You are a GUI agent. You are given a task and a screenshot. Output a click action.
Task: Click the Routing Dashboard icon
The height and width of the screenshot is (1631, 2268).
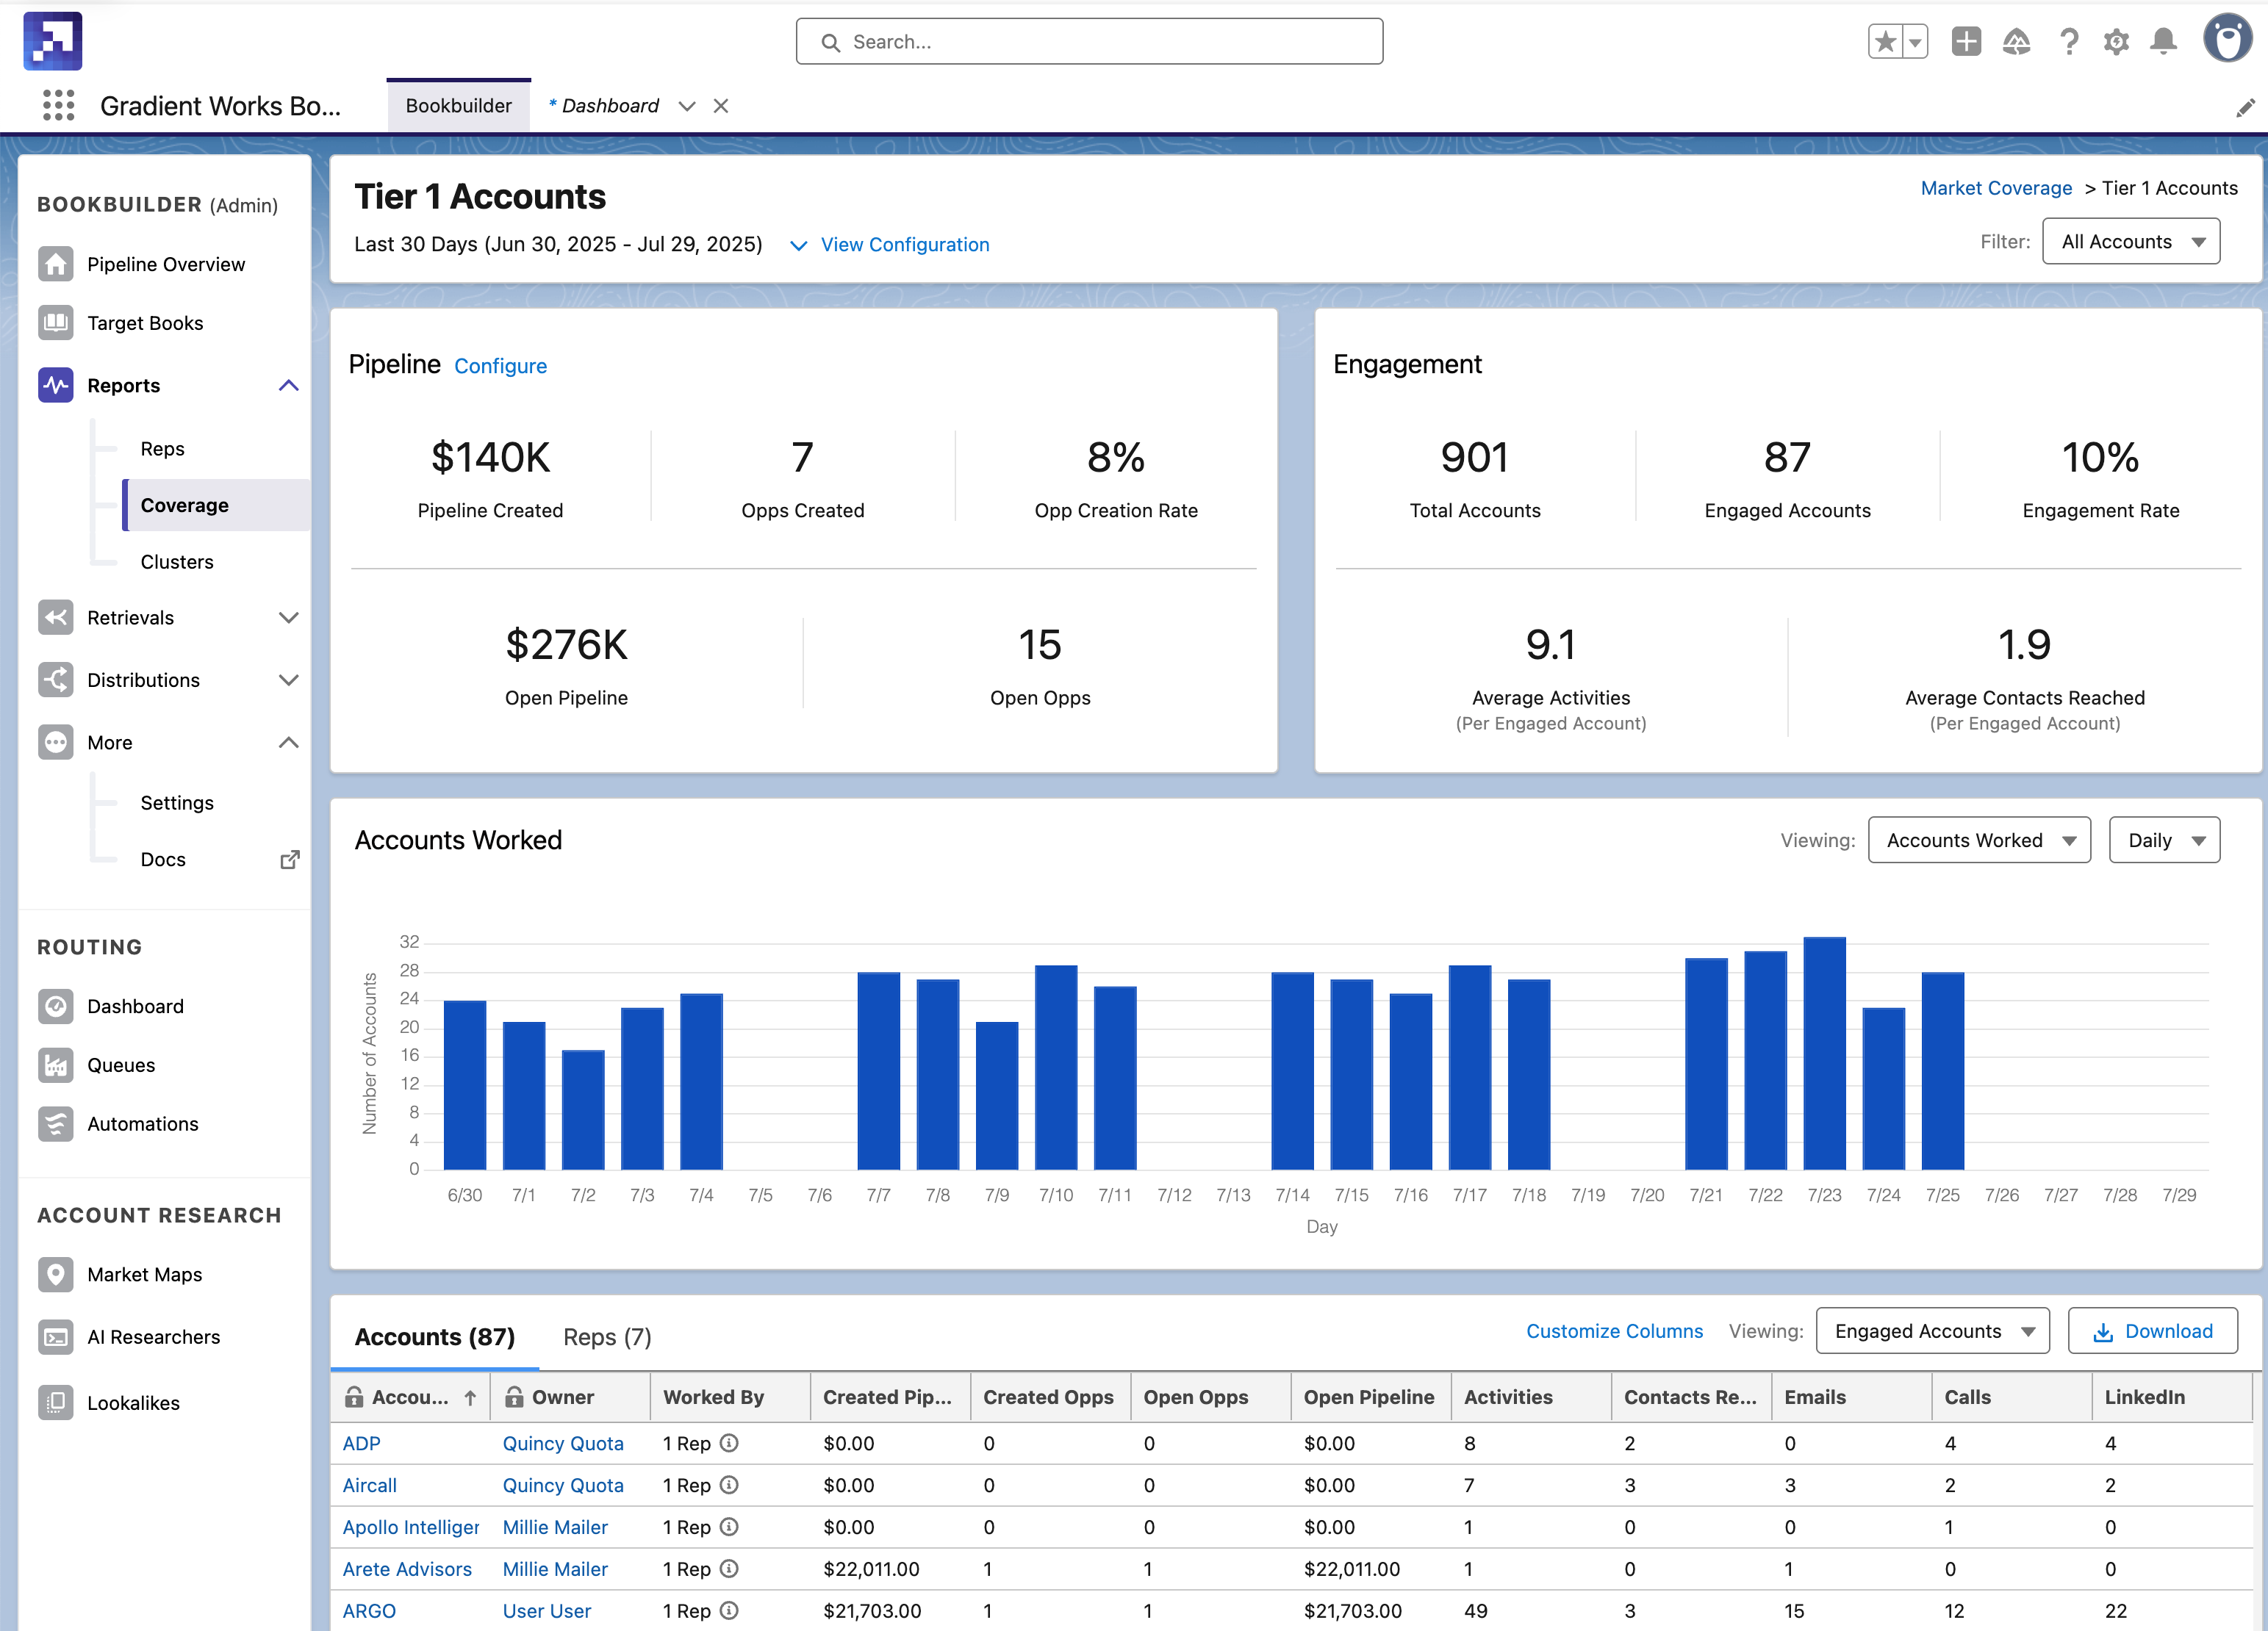click(56, 1007)
